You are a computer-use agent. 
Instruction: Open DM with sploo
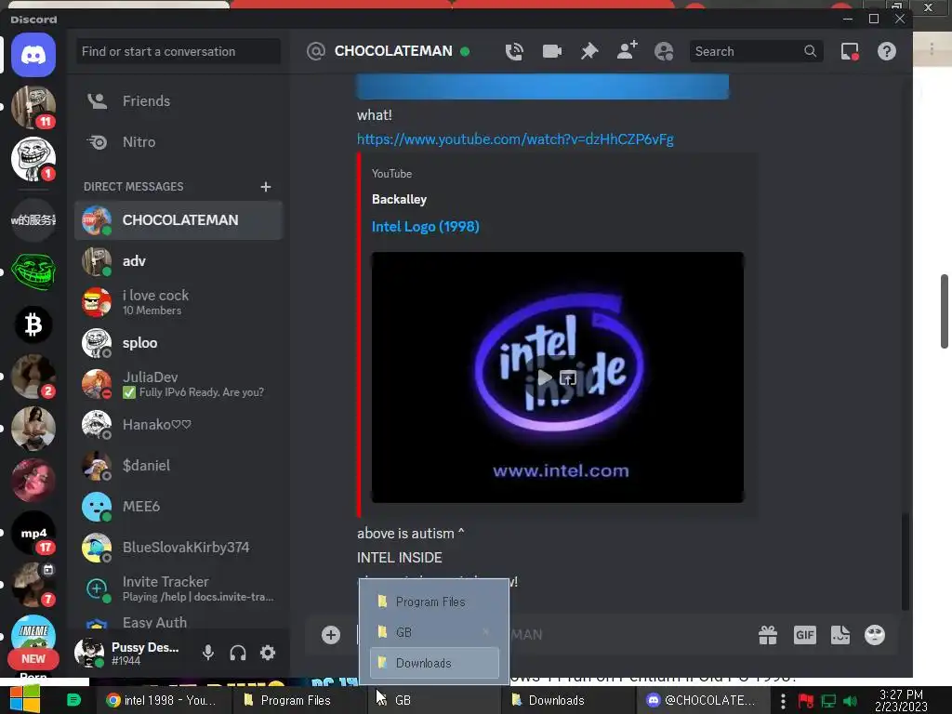[x=178, y=343]
